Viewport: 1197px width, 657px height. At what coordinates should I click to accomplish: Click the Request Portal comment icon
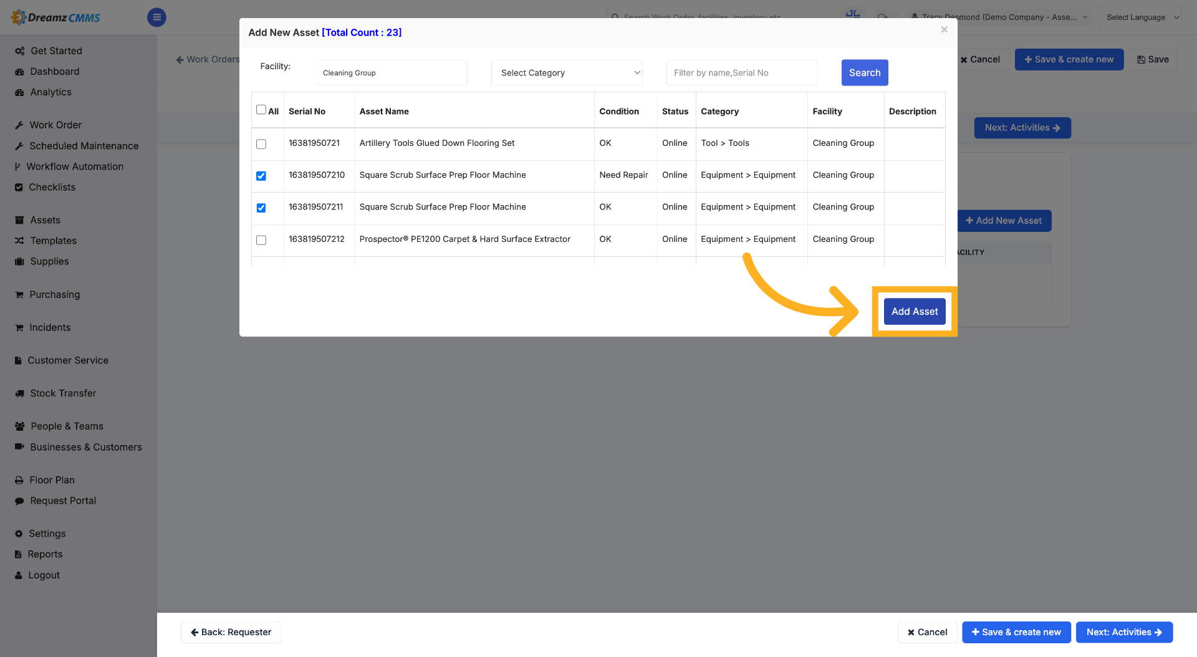coord(19,501)
